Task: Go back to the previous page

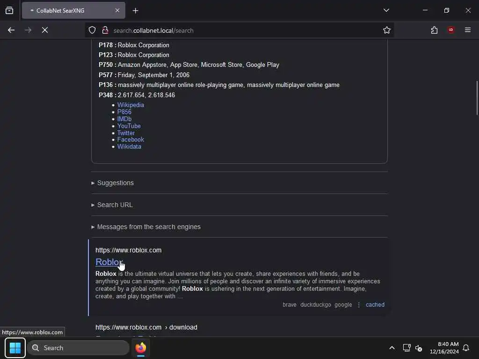Action: tap(11, 30)
